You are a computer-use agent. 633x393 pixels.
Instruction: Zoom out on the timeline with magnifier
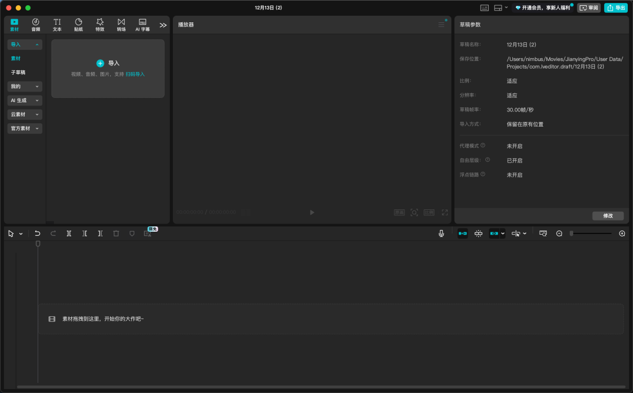tap(560, 233)
